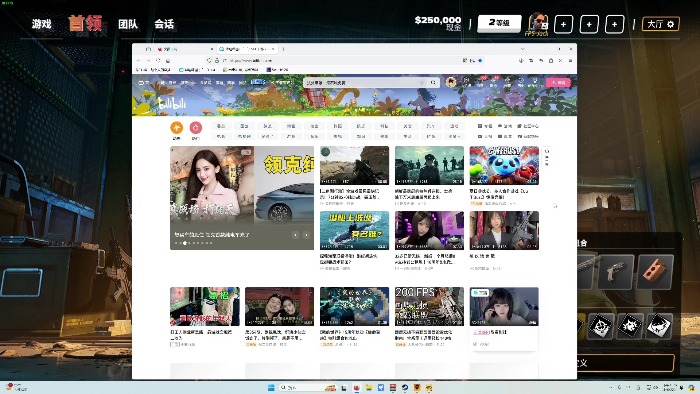The image size is (700, 394).
Task: Open the Cuff Bust game video thumbnail
Action: point(504,166)
